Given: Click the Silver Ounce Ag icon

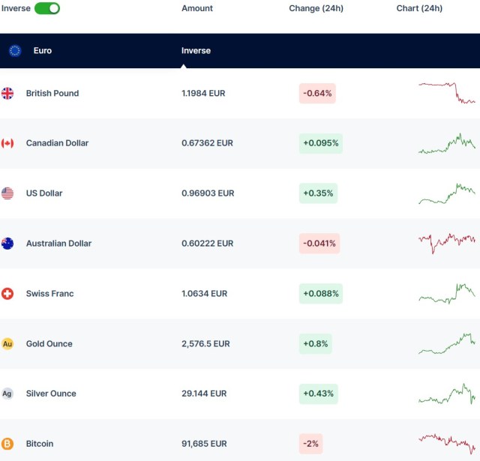Looking at the screenshot, I should coord(7,394).
